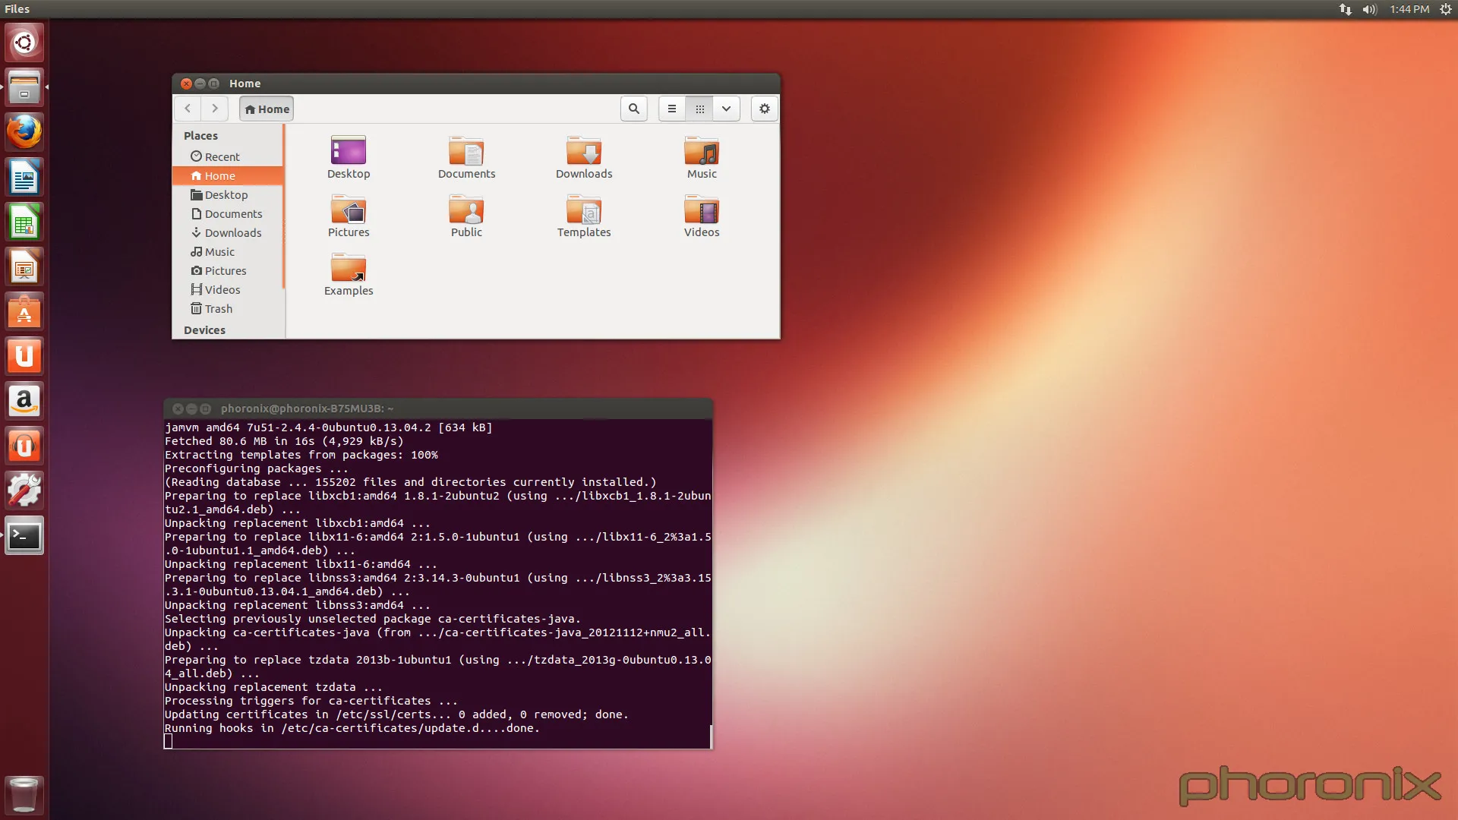Toggle list view in file manager
The width and height of the screenshot is (1458, 820).
coord(673,108)
